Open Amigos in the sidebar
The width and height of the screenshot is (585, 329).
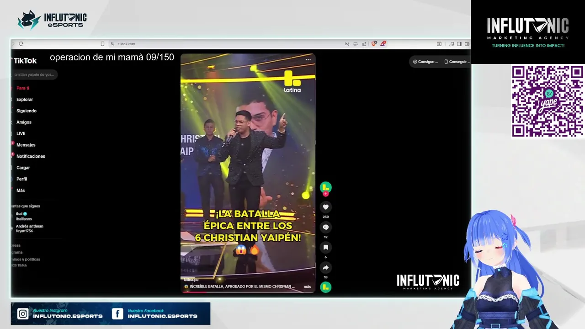click(24, 122)
